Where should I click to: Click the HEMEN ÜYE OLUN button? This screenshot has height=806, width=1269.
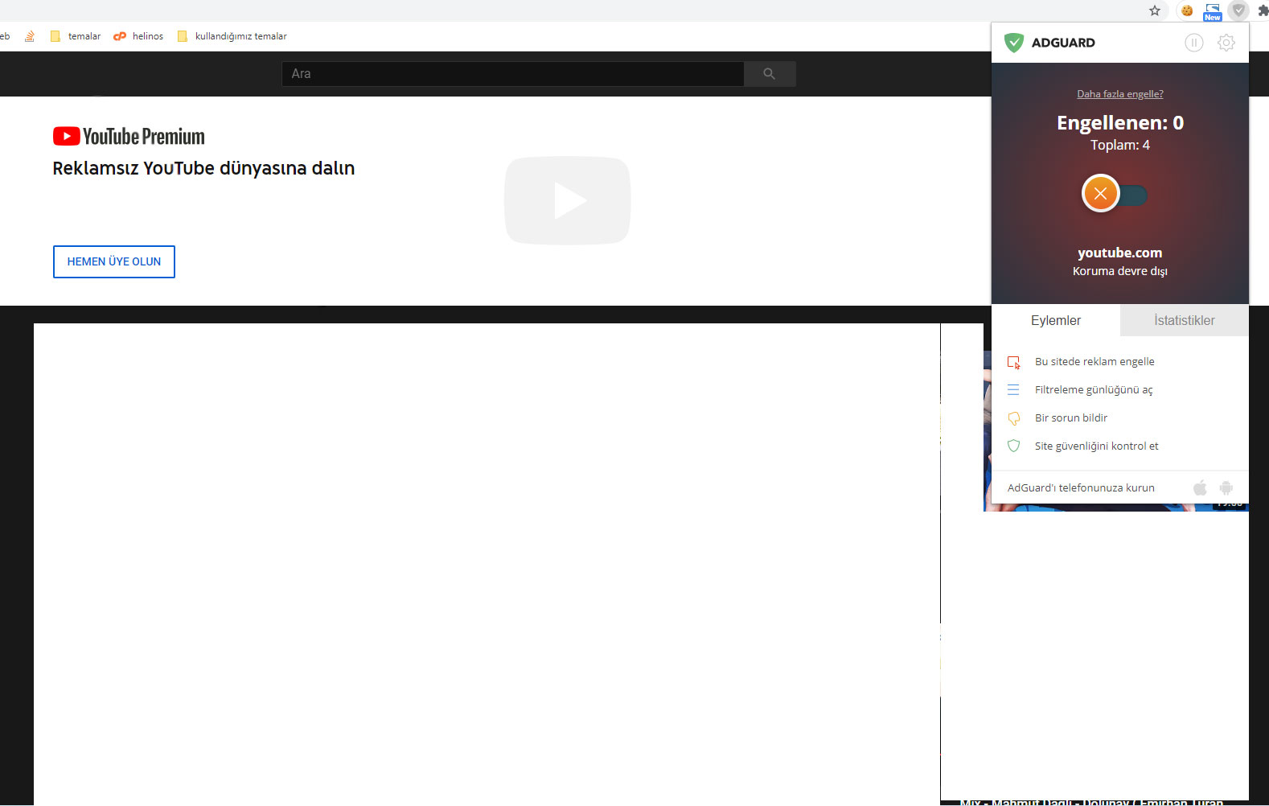114,261
